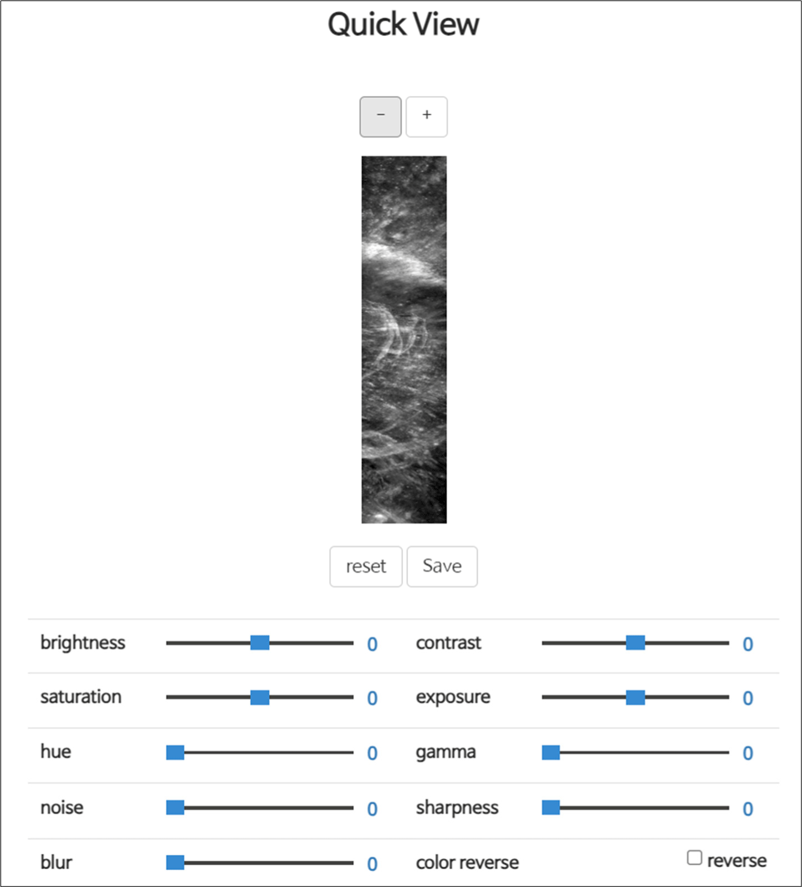The image size is (802, 887).
Task: Click the right end of the gamma slider track
Action: [726, 753]
